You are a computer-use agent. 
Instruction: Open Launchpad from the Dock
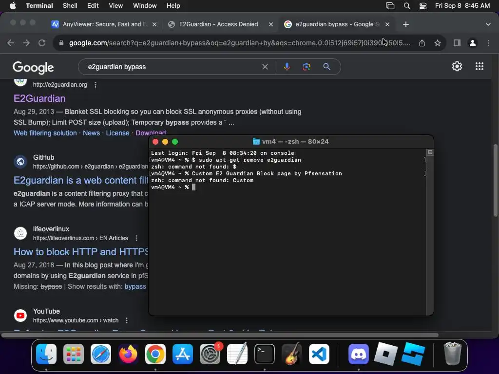(x=74, y=354)
